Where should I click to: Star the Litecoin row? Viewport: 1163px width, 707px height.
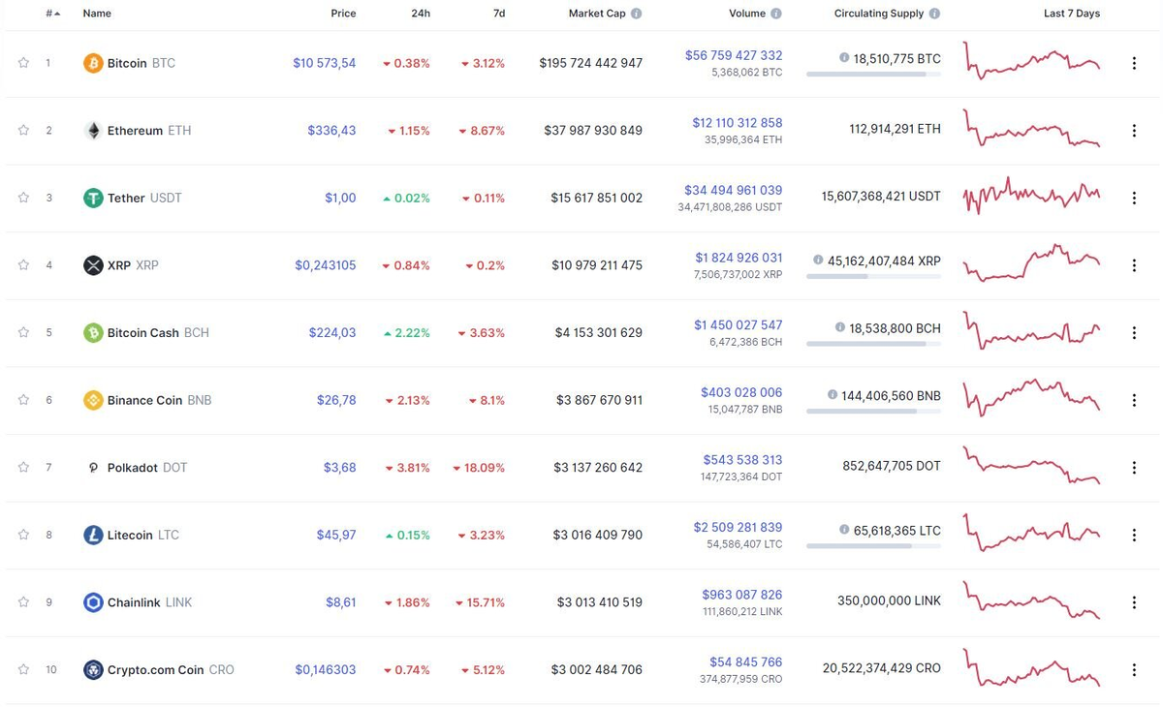(x=23, y=535)
